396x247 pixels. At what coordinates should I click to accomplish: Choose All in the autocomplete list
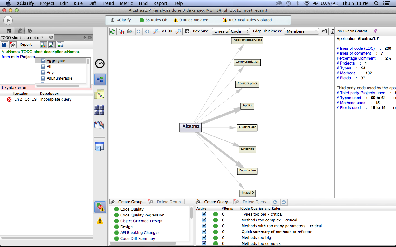61,66
